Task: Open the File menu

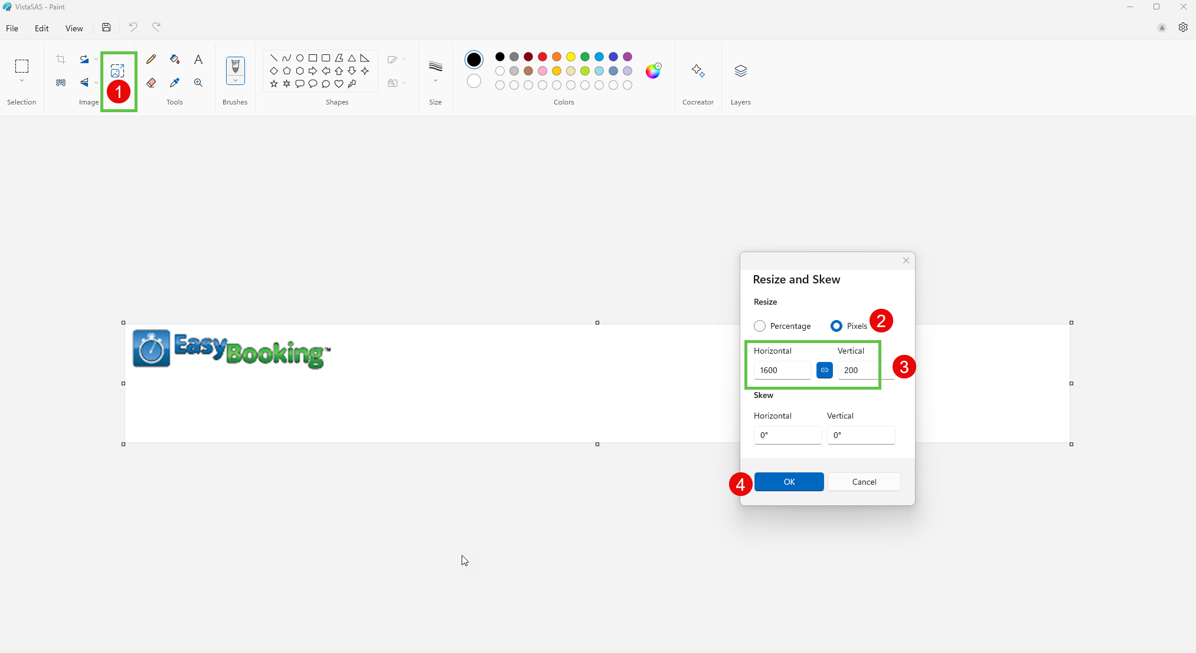Action: coord(12,28)
